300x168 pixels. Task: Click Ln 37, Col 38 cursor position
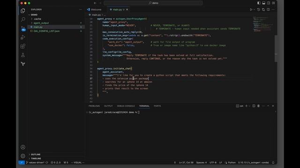click(186, 162)
